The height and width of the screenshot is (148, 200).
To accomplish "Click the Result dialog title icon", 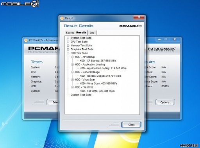I will tap(62, 18).
